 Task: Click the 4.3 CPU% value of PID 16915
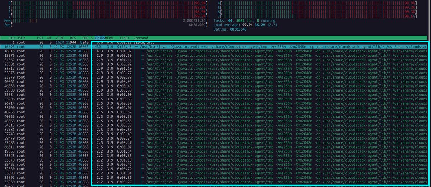click(x=100, y=51)
